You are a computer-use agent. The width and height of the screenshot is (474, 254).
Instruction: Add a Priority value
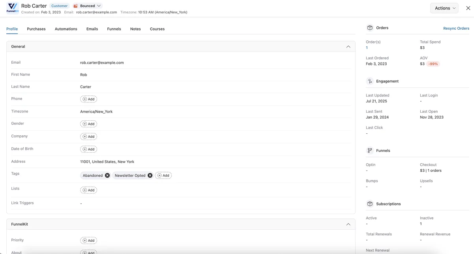pos(88,241)
